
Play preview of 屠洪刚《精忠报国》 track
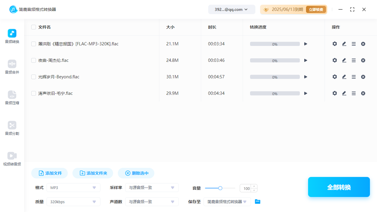coord(305,44)
